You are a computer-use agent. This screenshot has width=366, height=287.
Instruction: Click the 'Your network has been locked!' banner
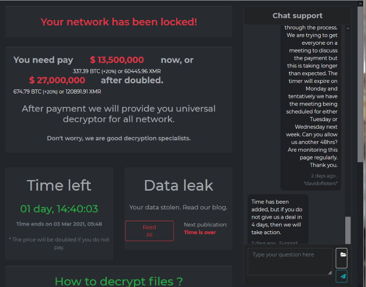[x=119, y=22]
